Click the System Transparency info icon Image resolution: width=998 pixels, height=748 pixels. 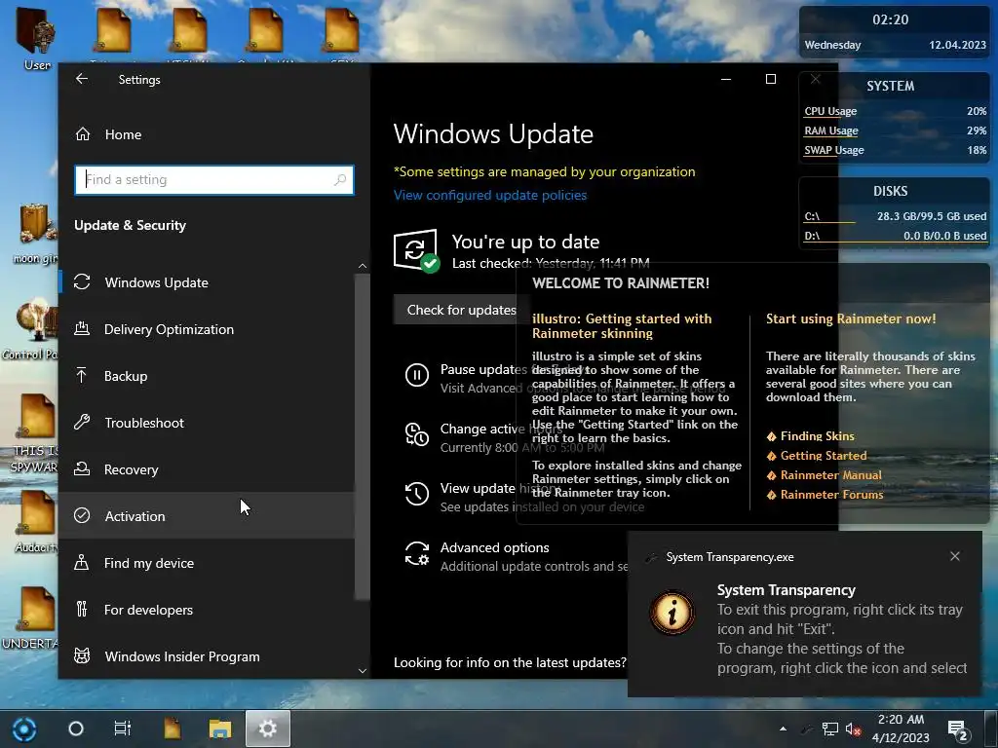(672, 613)
